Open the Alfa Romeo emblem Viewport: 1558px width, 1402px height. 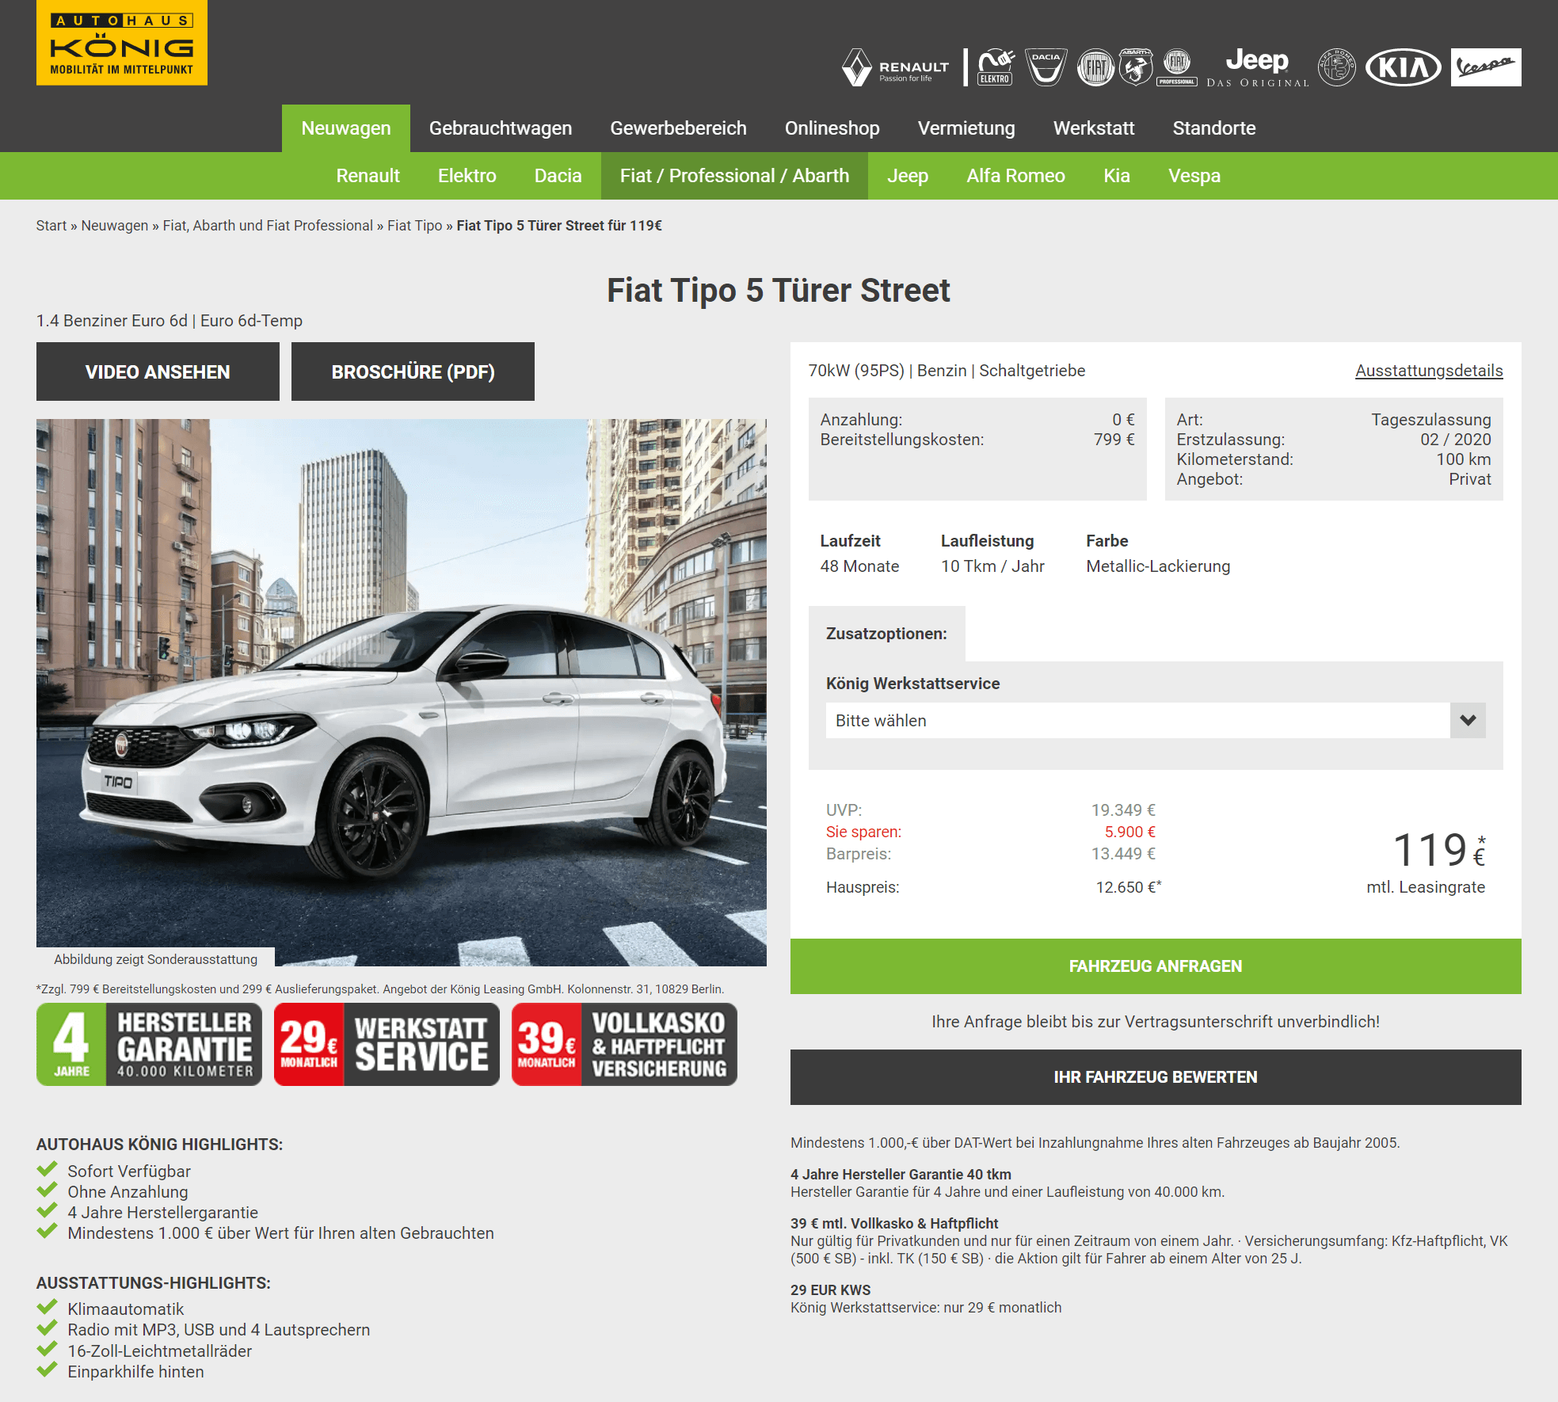(1337, 67)
